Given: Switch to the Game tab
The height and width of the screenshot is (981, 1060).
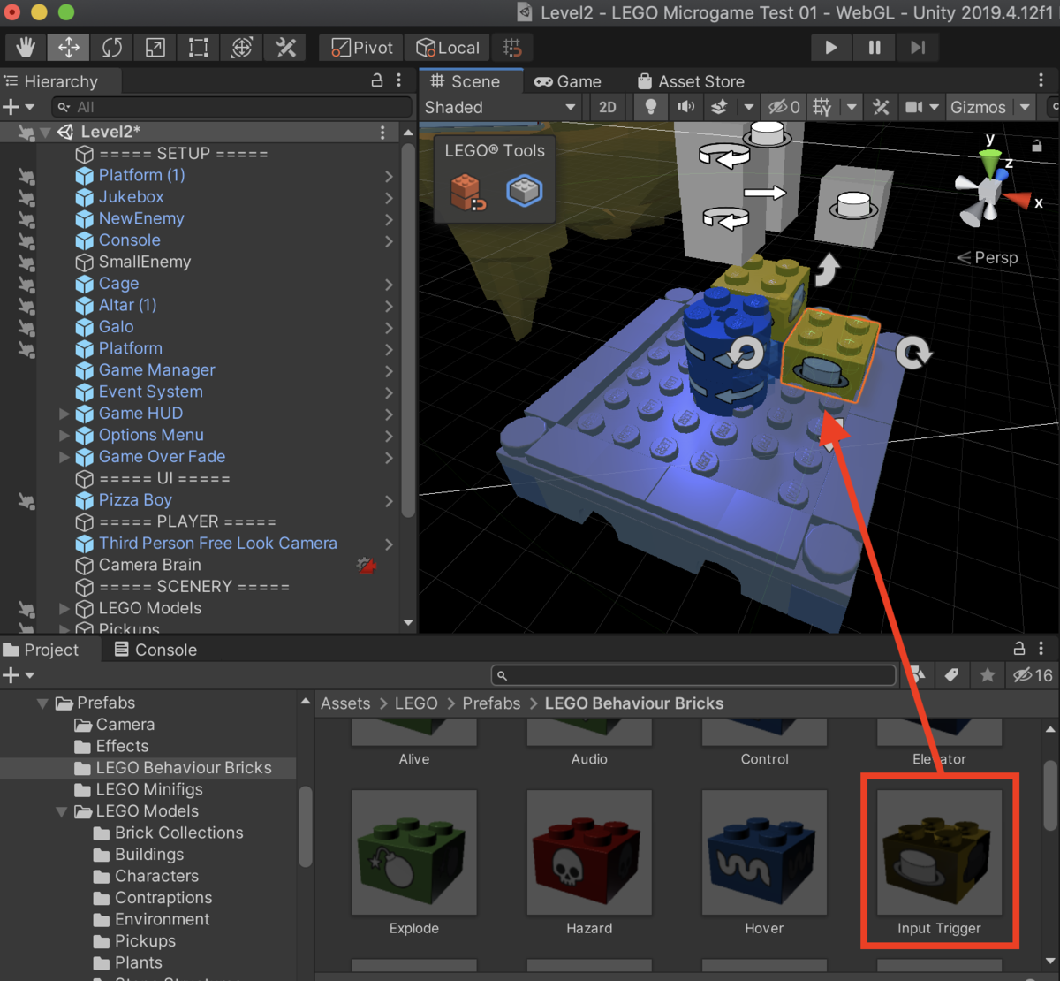Looking at the screenshot, I should click(567, 81).
